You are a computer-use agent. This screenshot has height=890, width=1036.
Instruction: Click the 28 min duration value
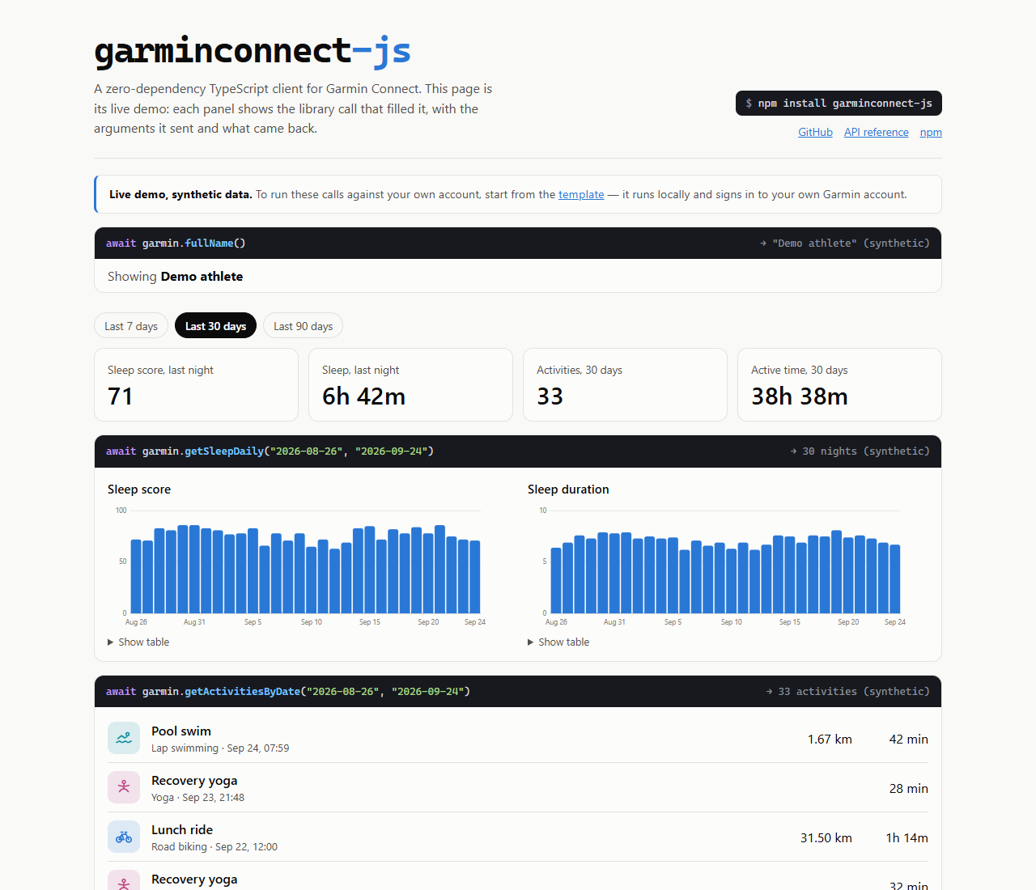point(908,788)
